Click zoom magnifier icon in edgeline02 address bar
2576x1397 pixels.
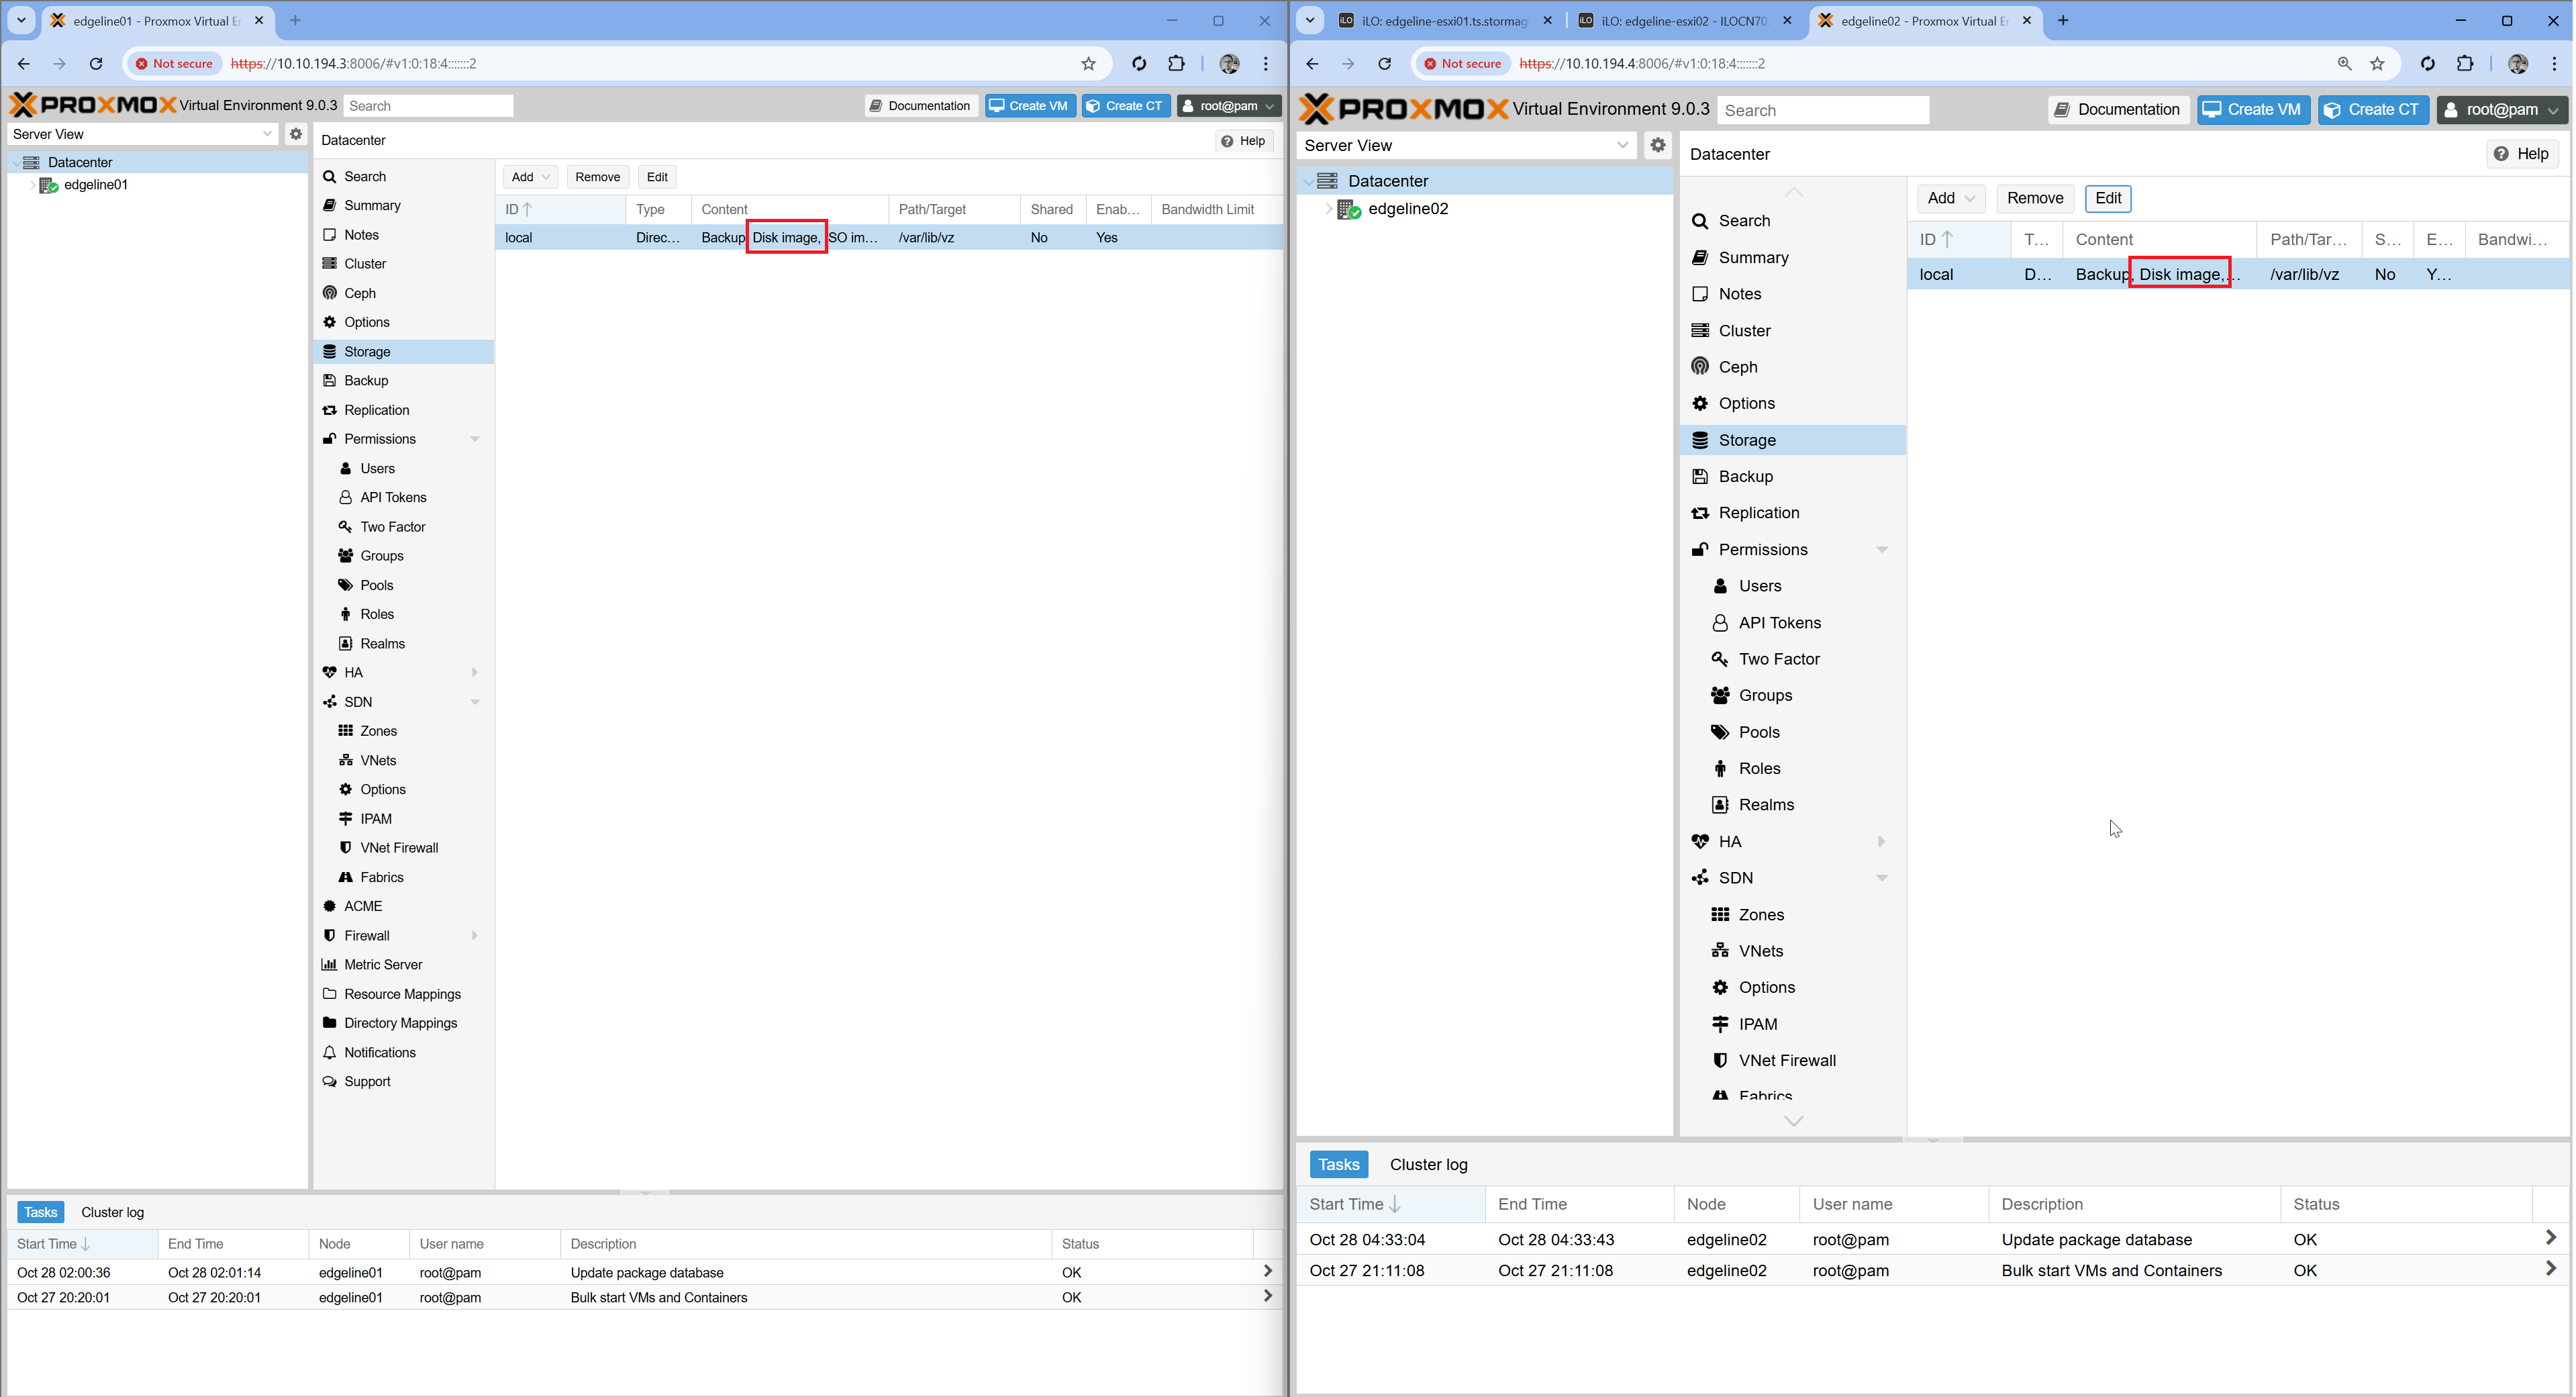pos(2344,64)
